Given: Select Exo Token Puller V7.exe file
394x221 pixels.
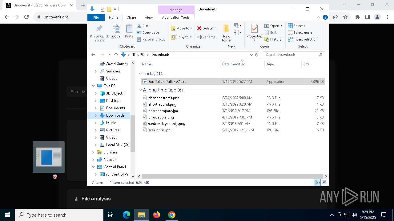Looking at the screenshot, I should click(x=233, y=82).
